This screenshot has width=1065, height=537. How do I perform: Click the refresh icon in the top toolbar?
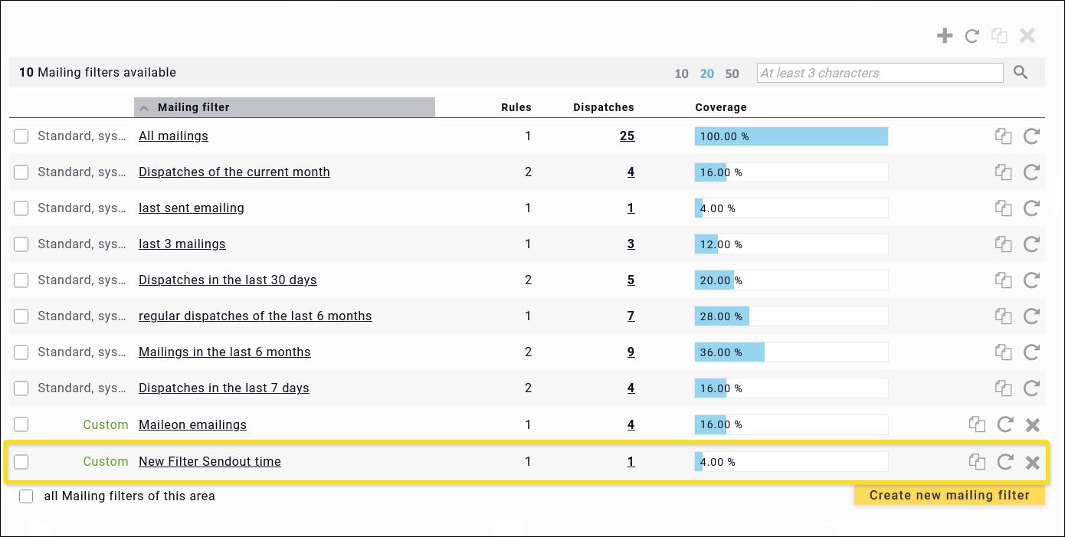972,35
